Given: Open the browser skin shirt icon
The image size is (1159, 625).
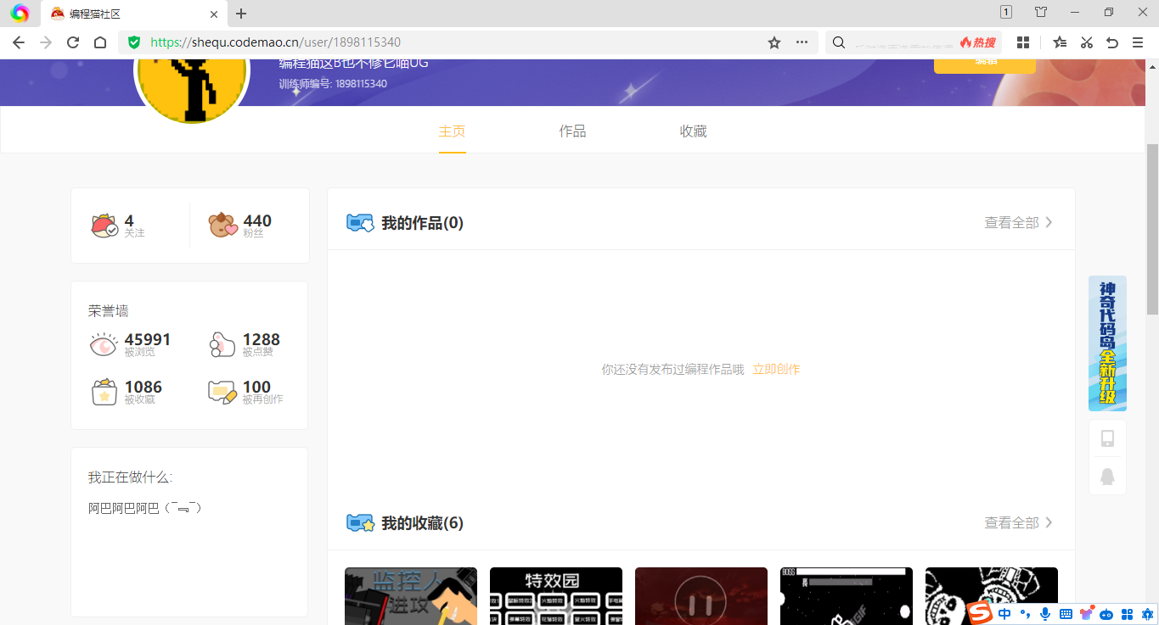Looking at the screenshot, I should point(1041,12).
